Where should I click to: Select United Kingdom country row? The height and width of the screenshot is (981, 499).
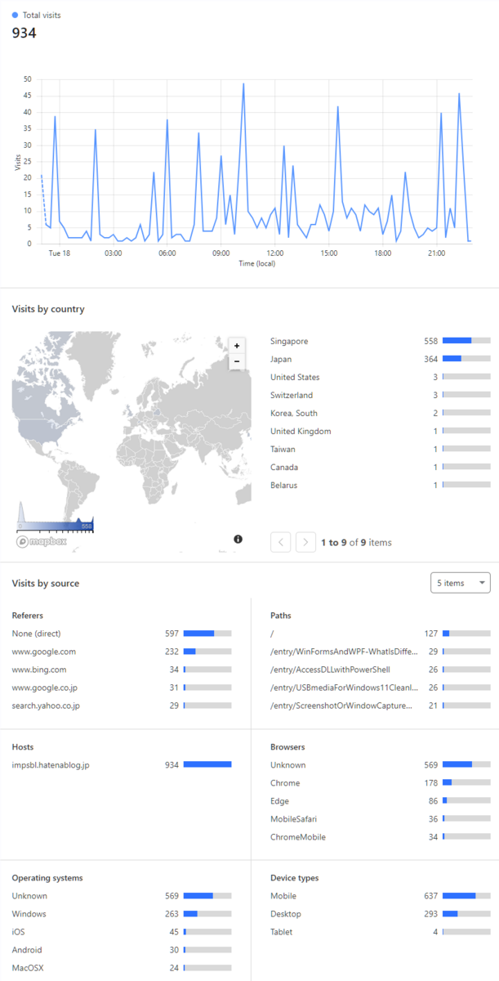point(381,431)
